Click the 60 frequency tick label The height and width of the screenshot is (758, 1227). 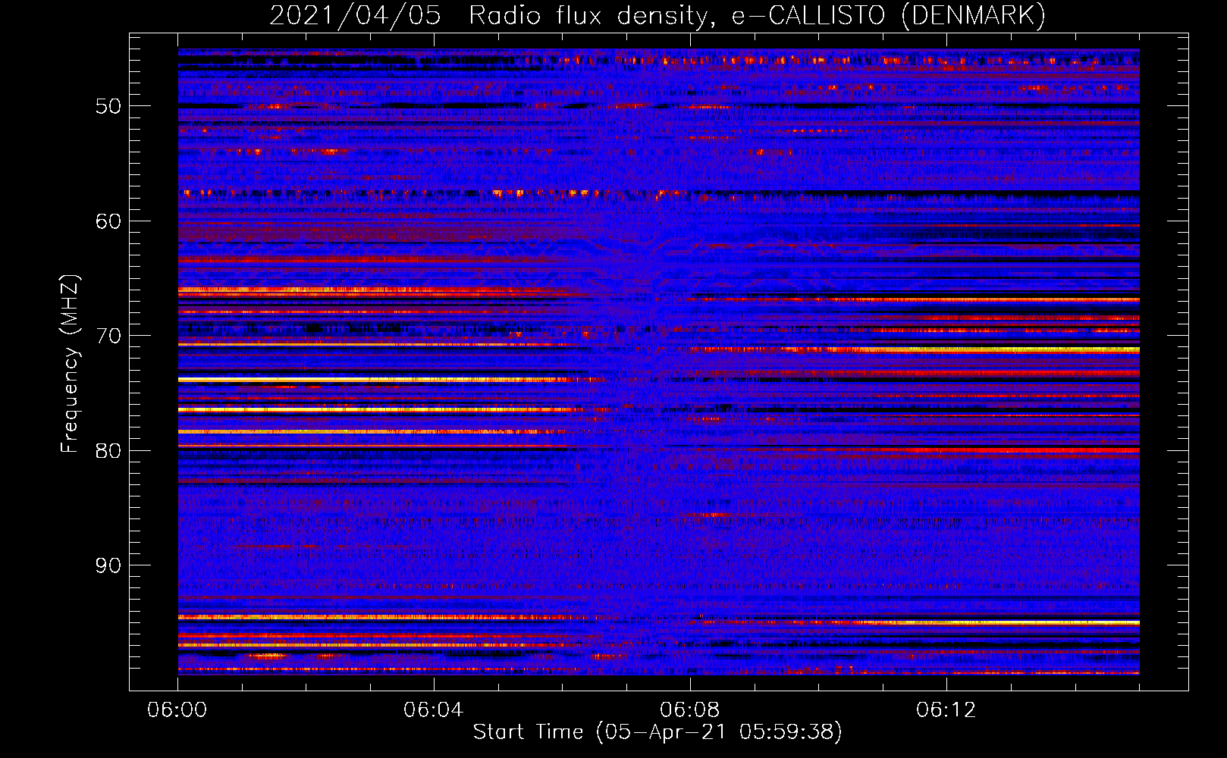108,221
